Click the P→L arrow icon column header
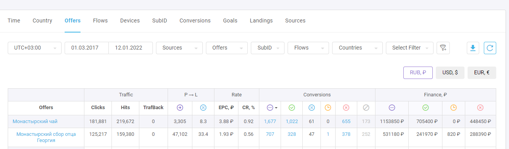Screen dimensions: 509x149 click(x=180, y=108)
